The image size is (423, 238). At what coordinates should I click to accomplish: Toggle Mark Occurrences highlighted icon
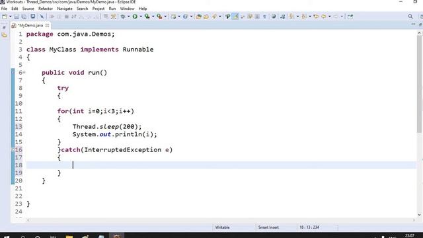point(235,17)
